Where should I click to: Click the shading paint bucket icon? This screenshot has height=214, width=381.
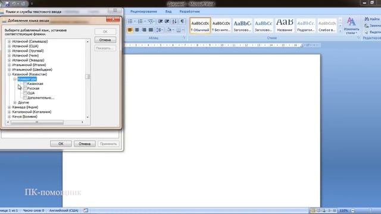pyautogui.click(x=169, y=30)
